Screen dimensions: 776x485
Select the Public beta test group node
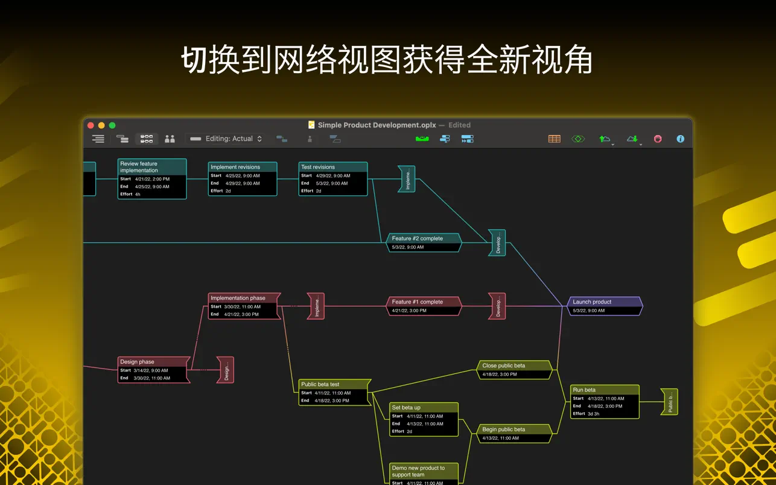335,392
